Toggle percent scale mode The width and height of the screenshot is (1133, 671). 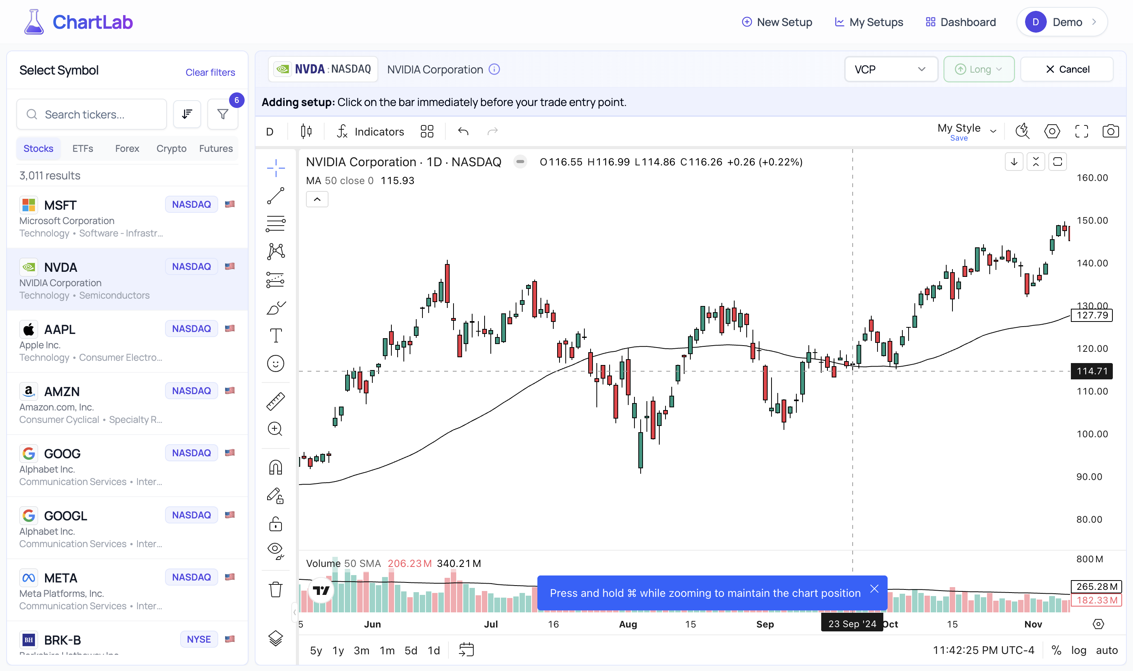[1056, 650]
